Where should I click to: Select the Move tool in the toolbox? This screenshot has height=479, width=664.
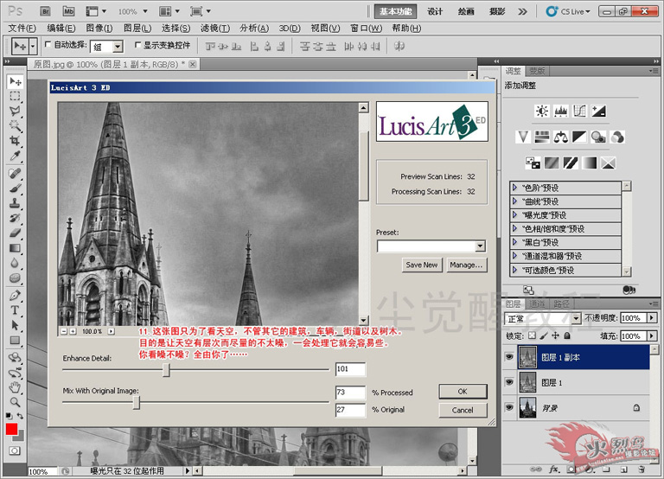15,81
